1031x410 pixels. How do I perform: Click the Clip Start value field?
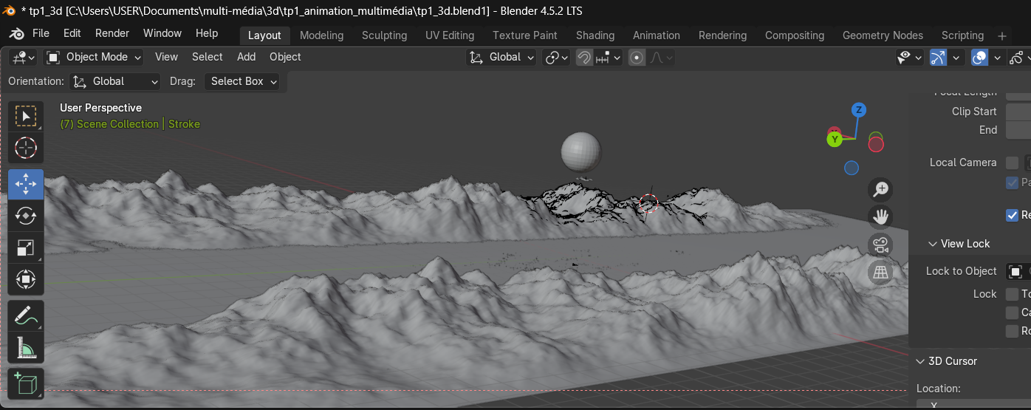(1018, 112)
